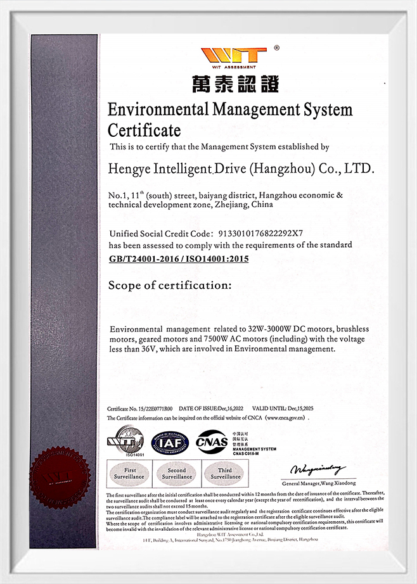Image resolution: width=417 pixels, height=584 pixels.
Task: Click the Chinese heading 萬泰認證
Action: coord(235,84)
